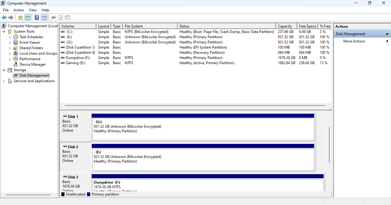Select the (Disk 0 partition 1) volume row
The width and height of the screenshot is (391, 205).
pyautogui.click(x=196, y=47)
